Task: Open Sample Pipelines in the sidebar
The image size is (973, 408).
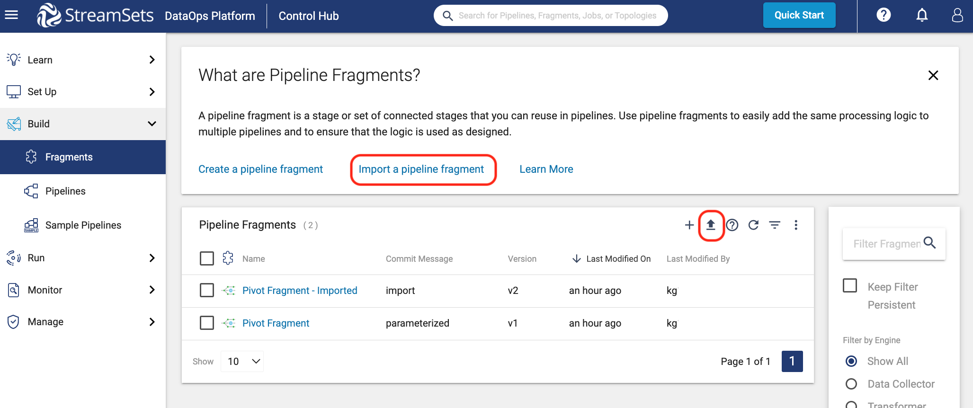Action: click(83, 225)
